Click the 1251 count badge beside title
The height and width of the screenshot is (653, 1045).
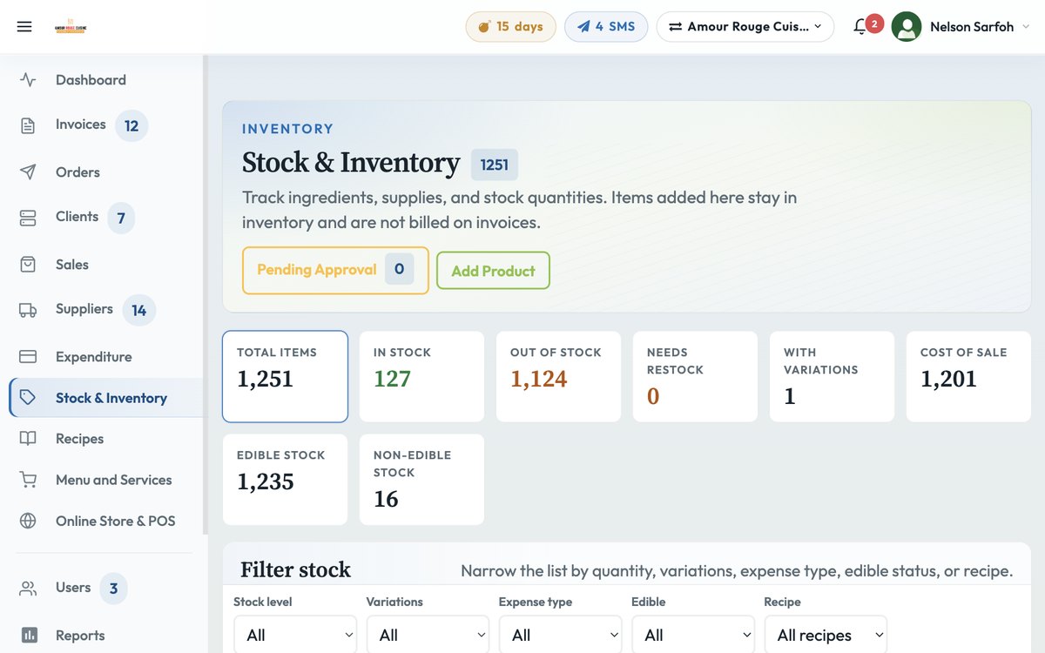pyautogui.click(x=495, y=165)
